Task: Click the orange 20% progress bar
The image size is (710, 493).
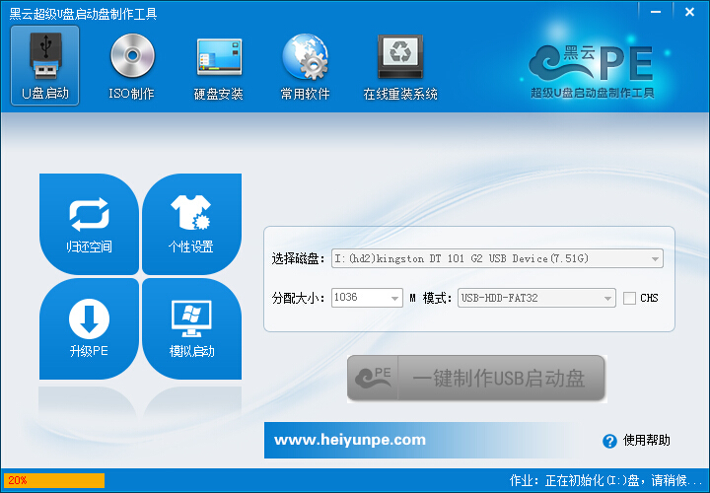Action: pos(54,480)
